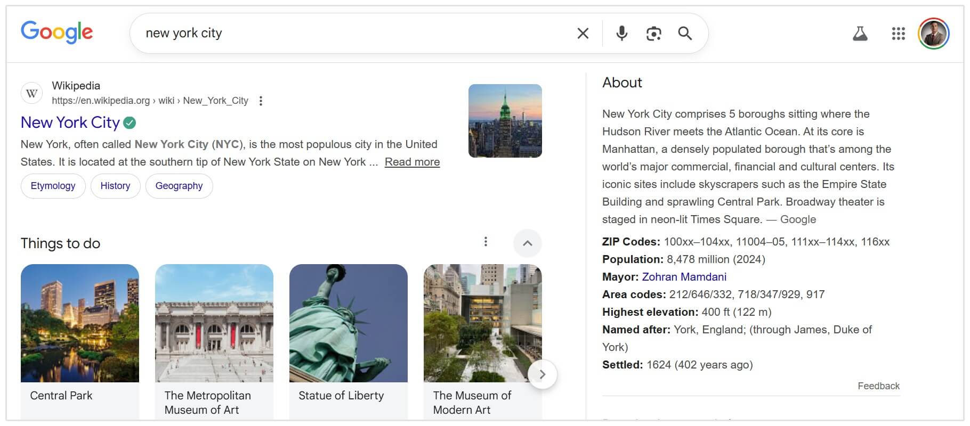Click Read more on the snippet

pos(411,161)
